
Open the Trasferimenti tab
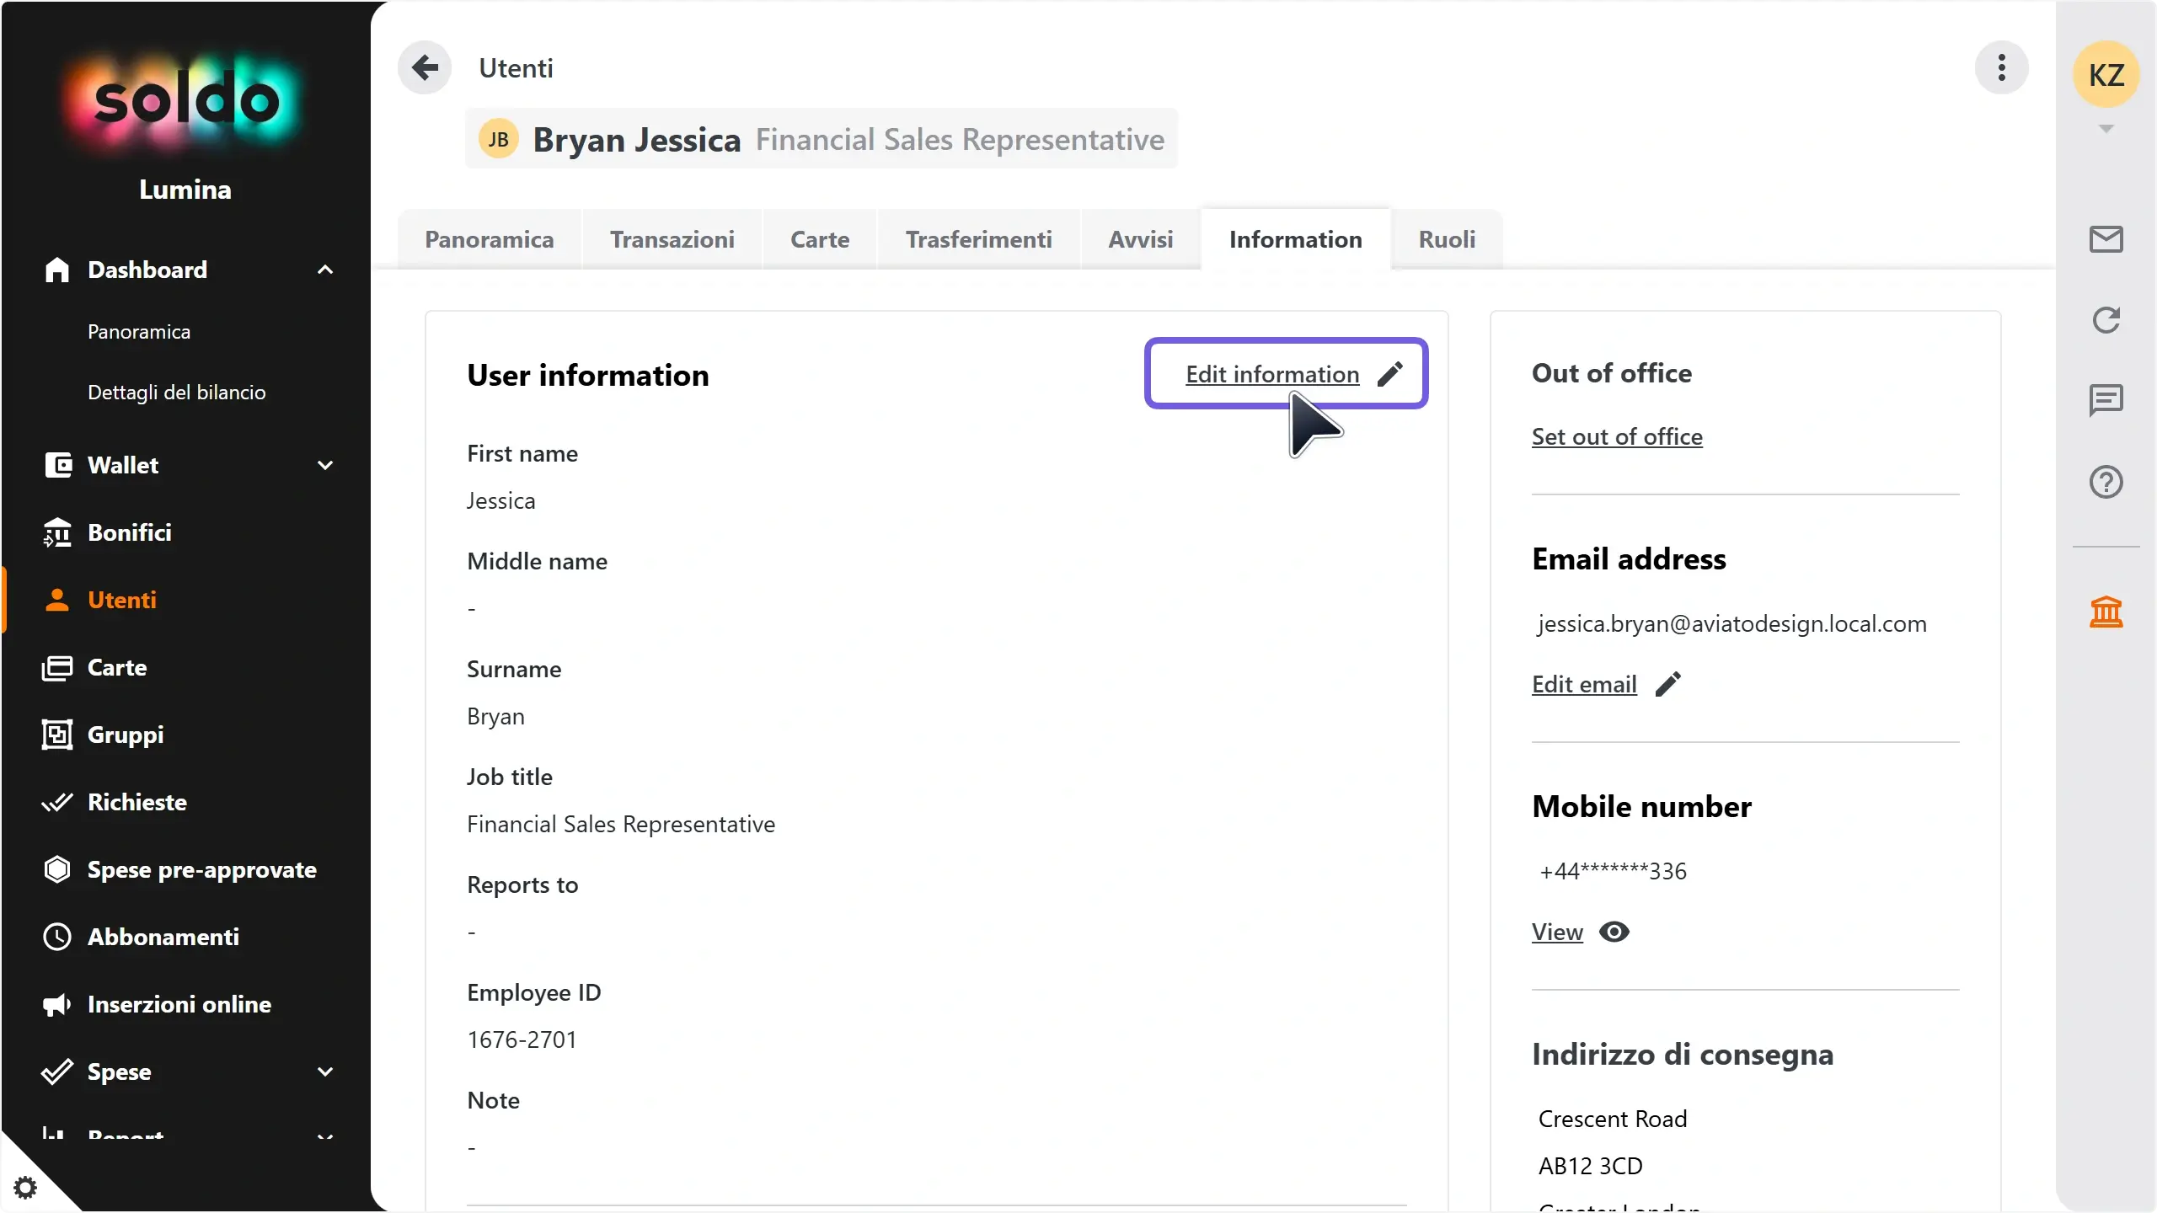click(x=978, y=239)
